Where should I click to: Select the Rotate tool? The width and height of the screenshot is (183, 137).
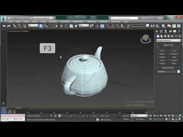click(x=66, y=26)
